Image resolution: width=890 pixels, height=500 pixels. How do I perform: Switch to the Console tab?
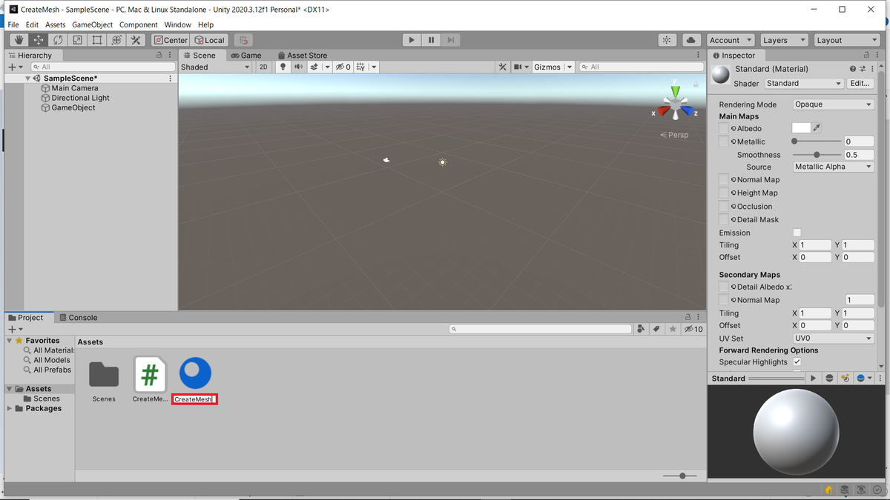click(78, 318)
